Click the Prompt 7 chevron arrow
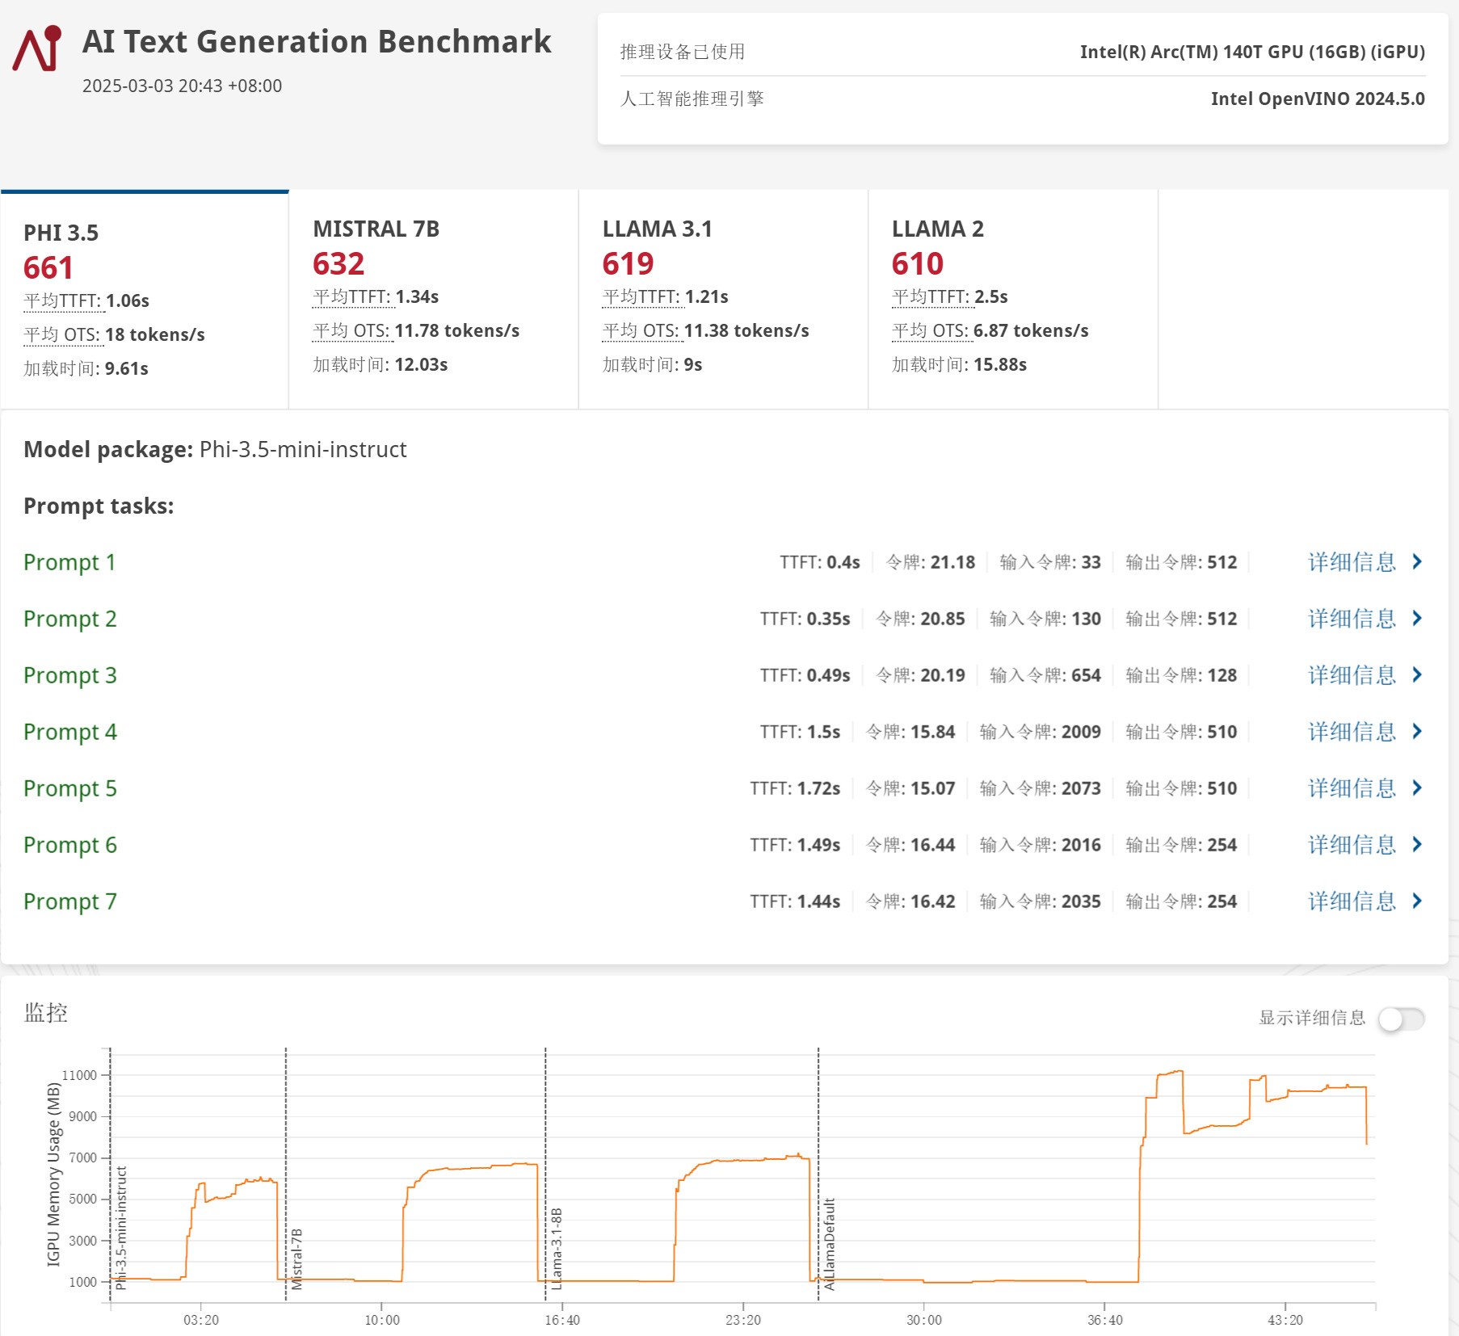The image size is (1459, 1336). (x=1417, y=901)
